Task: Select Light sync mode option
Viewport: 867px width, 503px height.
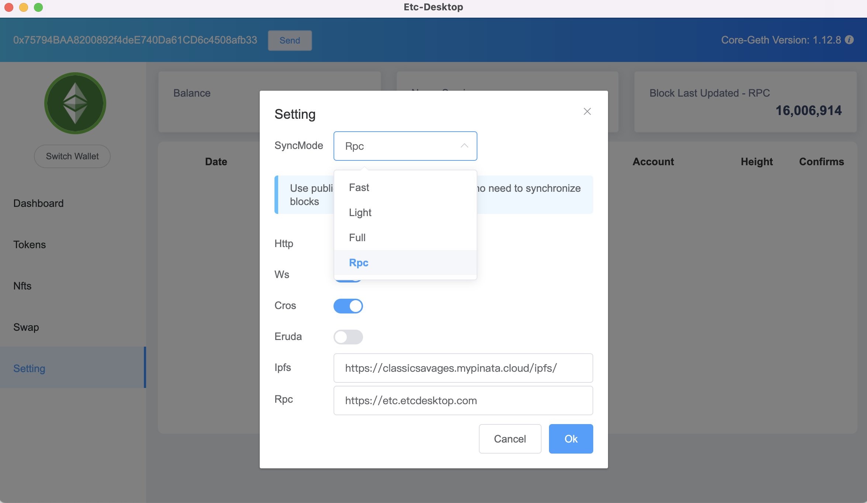Action: (x=405, y=212)
